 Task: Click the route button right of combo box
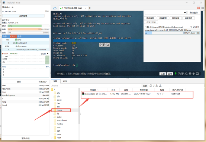point(194,13)
